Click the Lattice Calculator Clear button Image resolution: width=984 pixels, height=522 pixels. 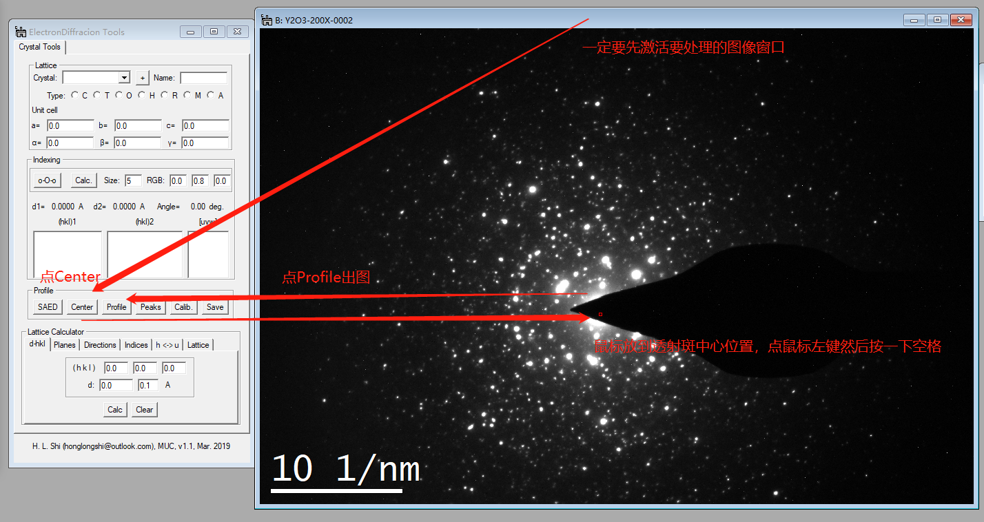point(145,410)
